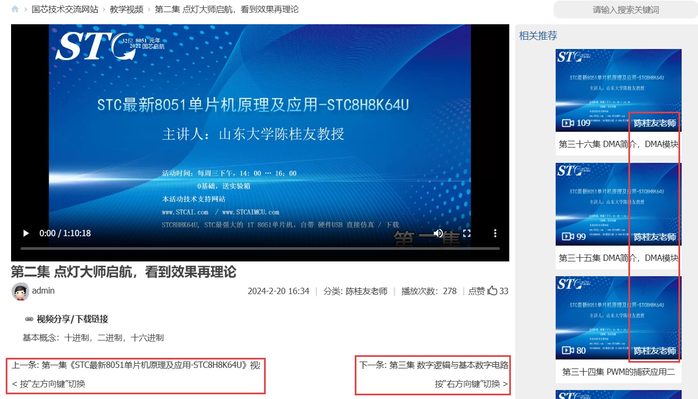Open thumbnail for 第三十四集 PWM video
The width and height of the screenshot is (698, 399).
pyautogui.click(x=618, y=318)
